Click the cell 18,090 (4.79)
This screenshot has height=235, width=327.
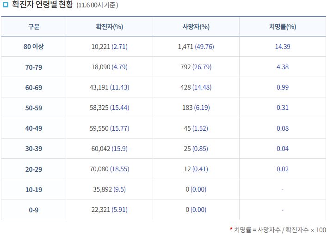(109, 67)
